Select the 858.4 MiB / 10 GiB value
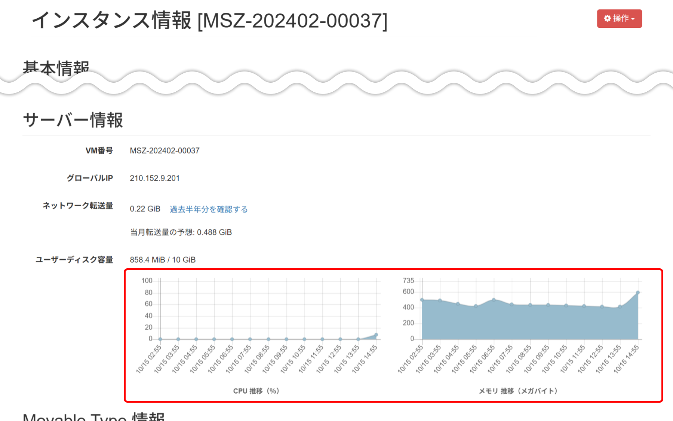The height and width of the screenshot is (421, 673). (163, 260)
